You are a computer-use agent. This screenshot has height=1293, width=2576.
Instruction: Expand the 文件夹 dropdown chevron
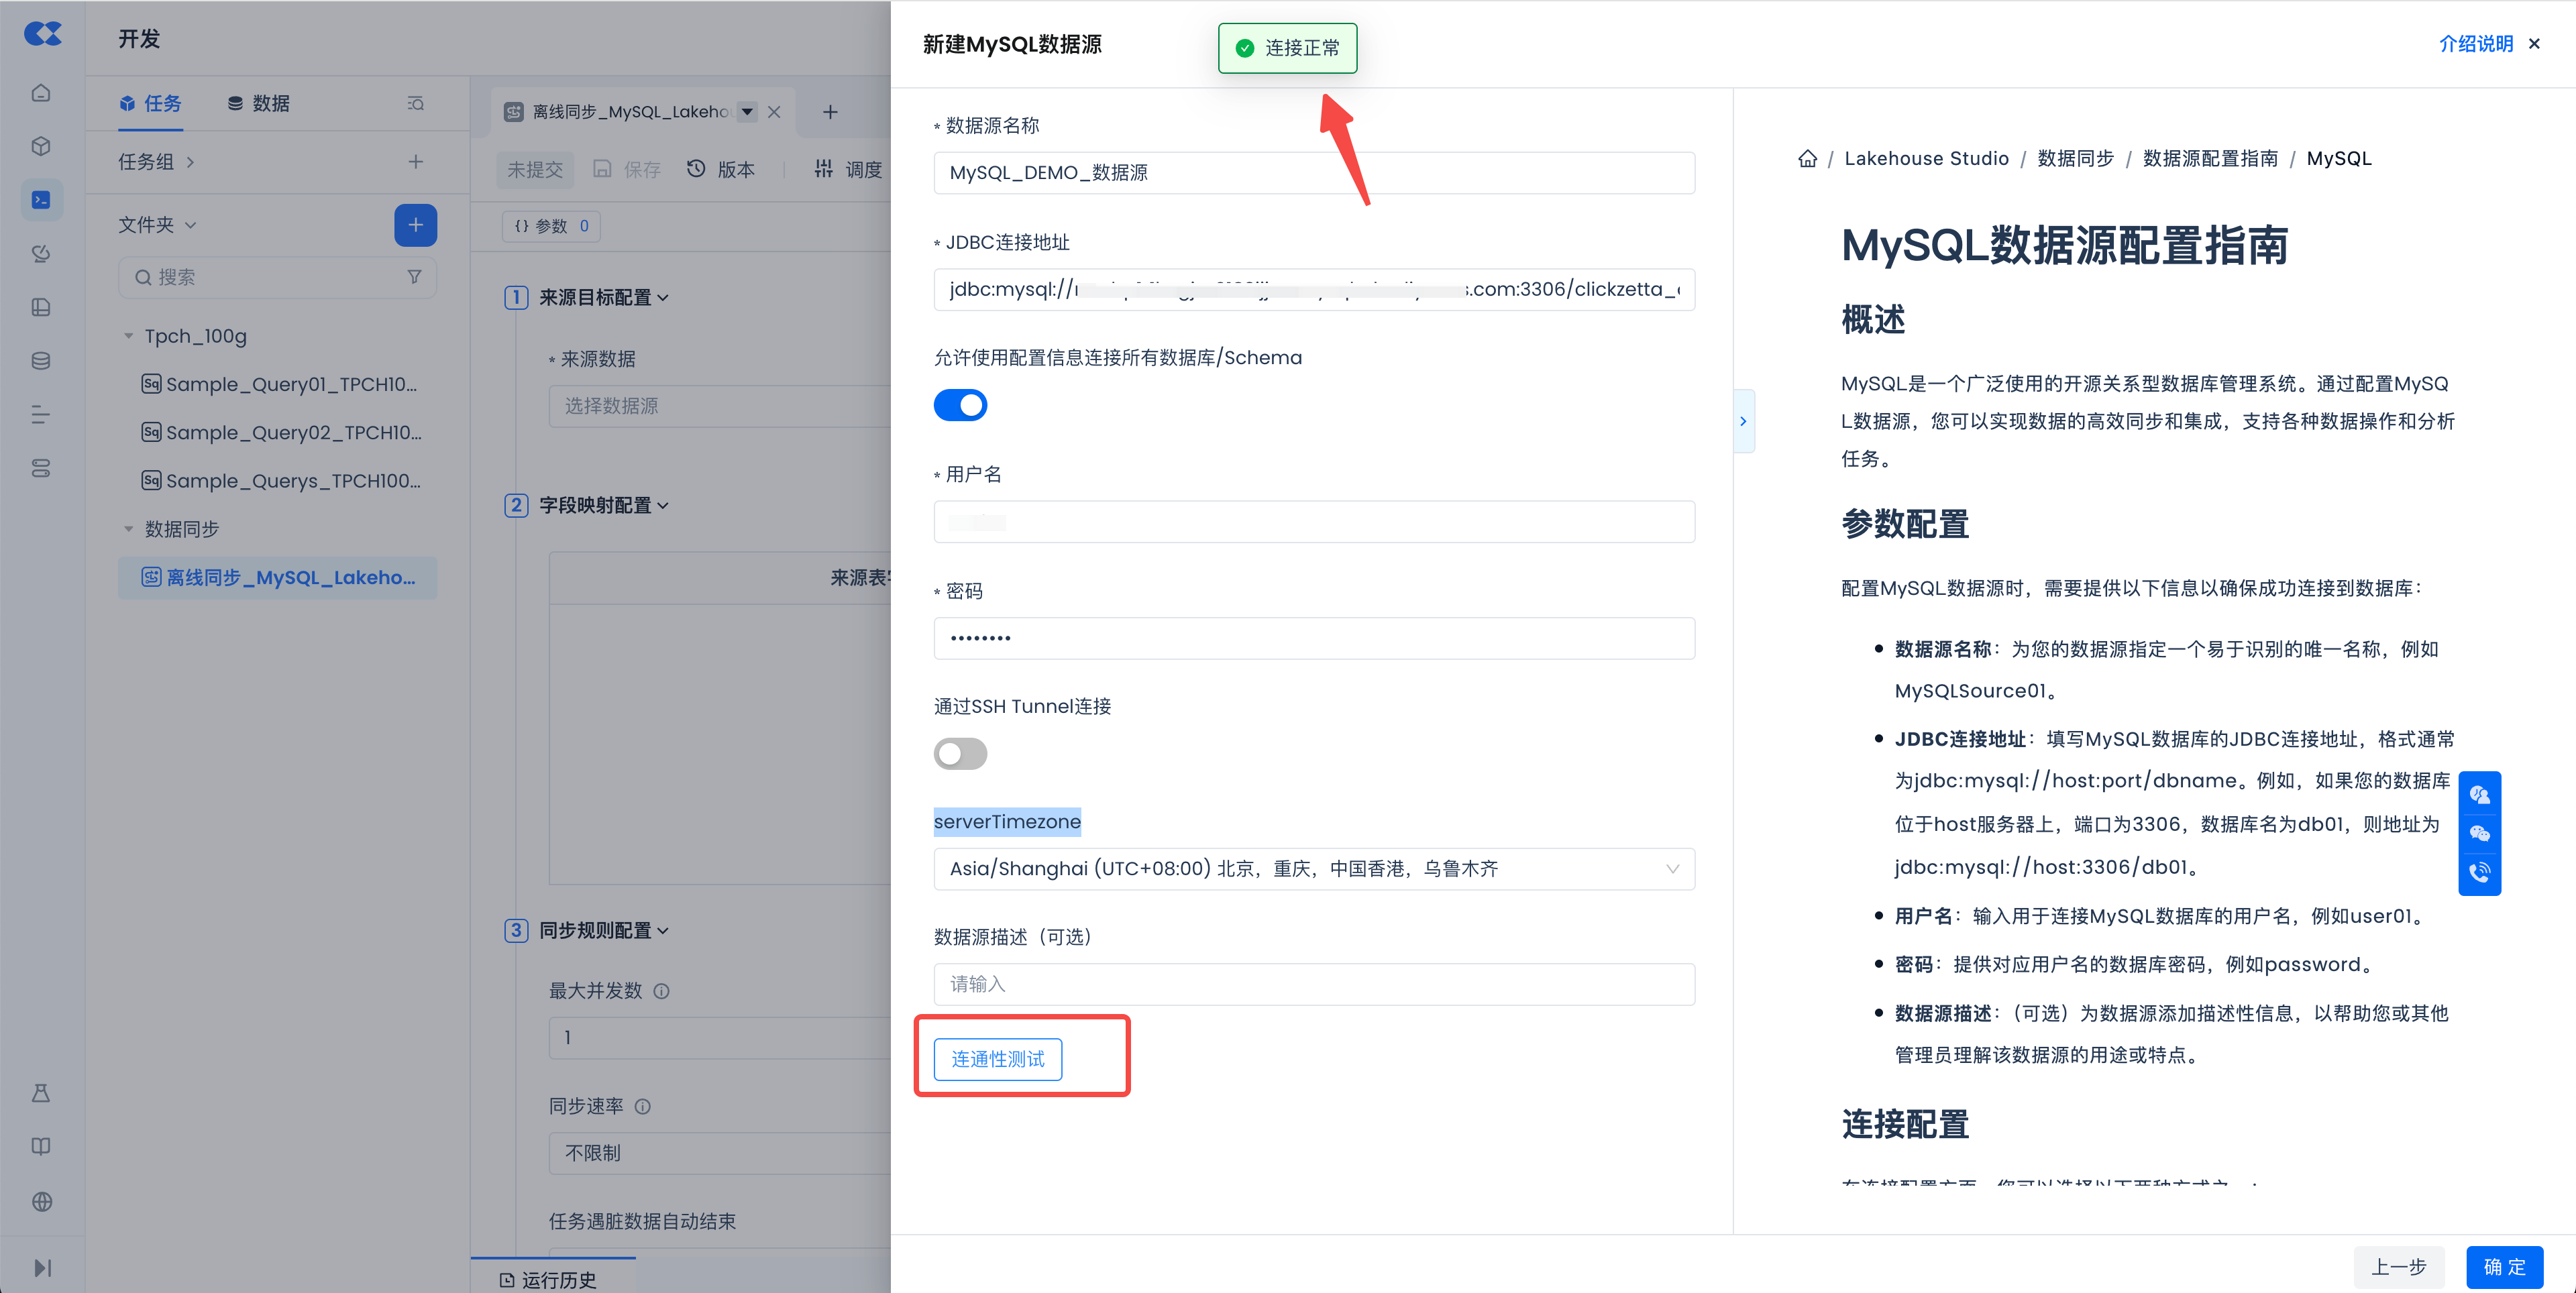click(191, 225)
